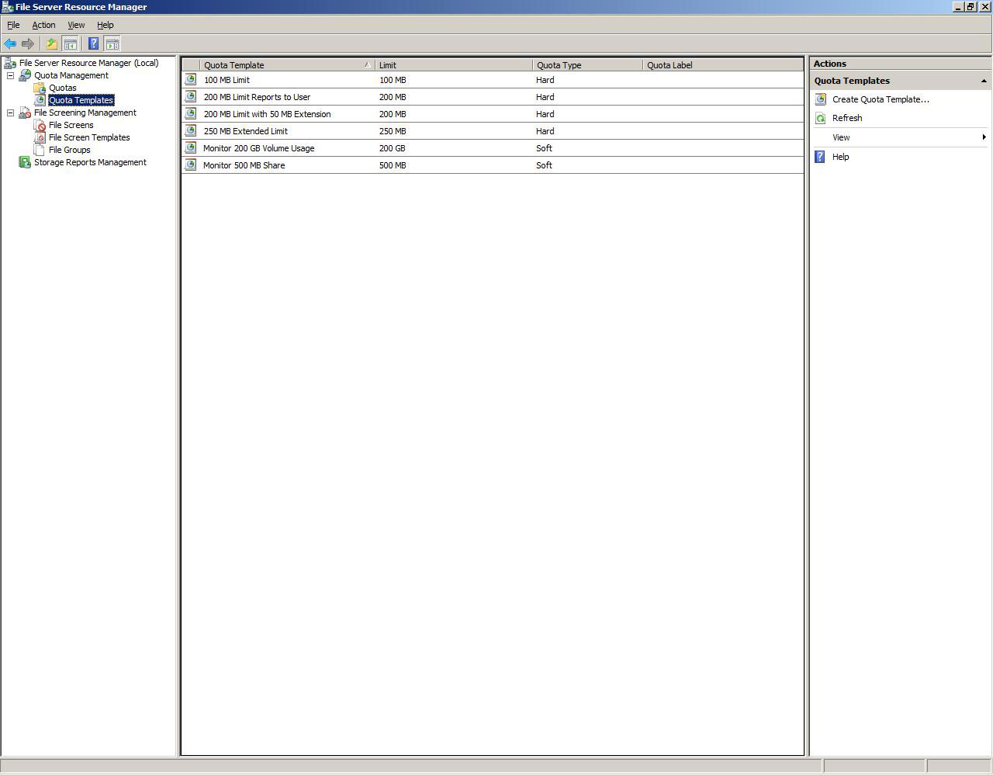Click the Quotas folder icon in tree

coord(40,88)
